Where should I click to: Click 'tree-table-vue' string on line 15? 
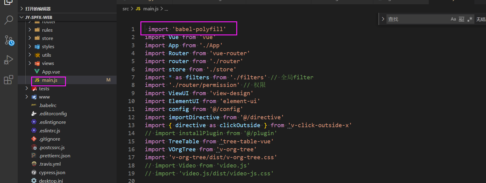pos(247,141)
